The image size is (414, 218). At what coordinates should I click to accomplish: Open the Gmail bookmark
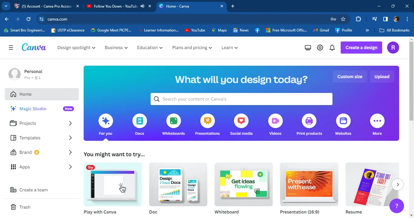point(321,30)
